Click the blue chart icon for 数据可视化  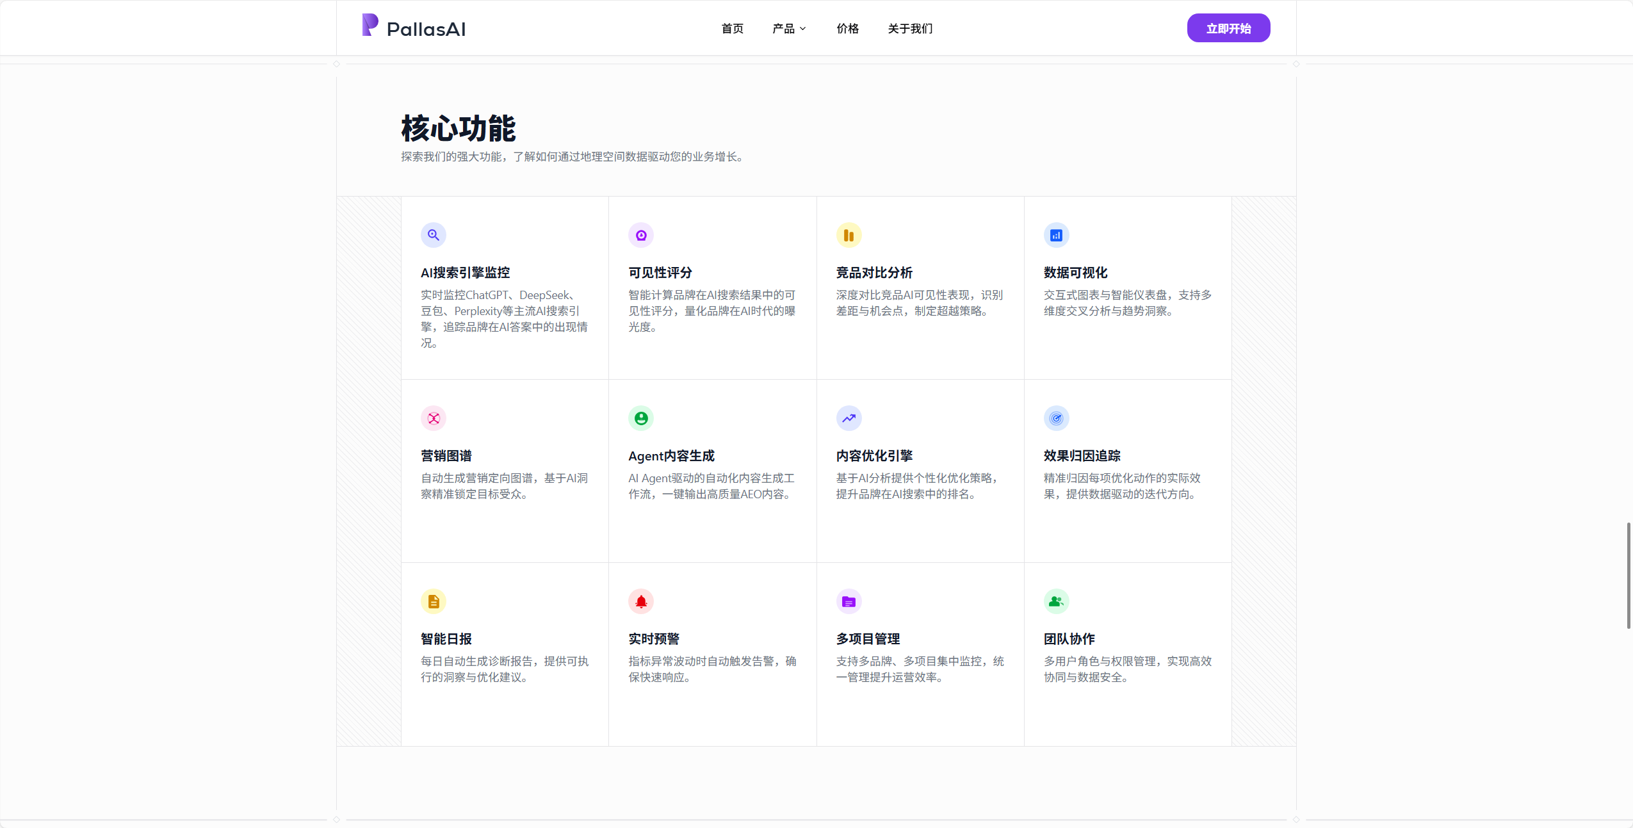pos(1057,235)
